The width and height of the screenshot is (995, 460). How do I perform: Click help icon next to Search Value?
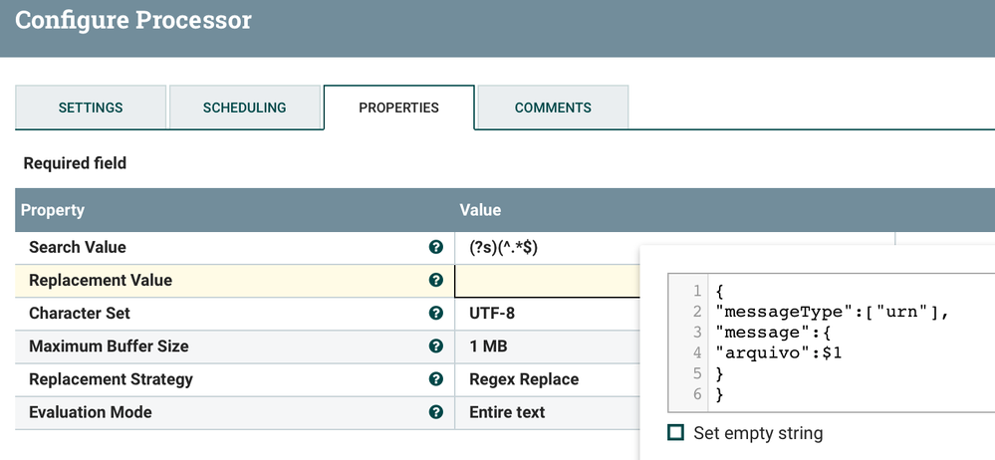(435, 247)
